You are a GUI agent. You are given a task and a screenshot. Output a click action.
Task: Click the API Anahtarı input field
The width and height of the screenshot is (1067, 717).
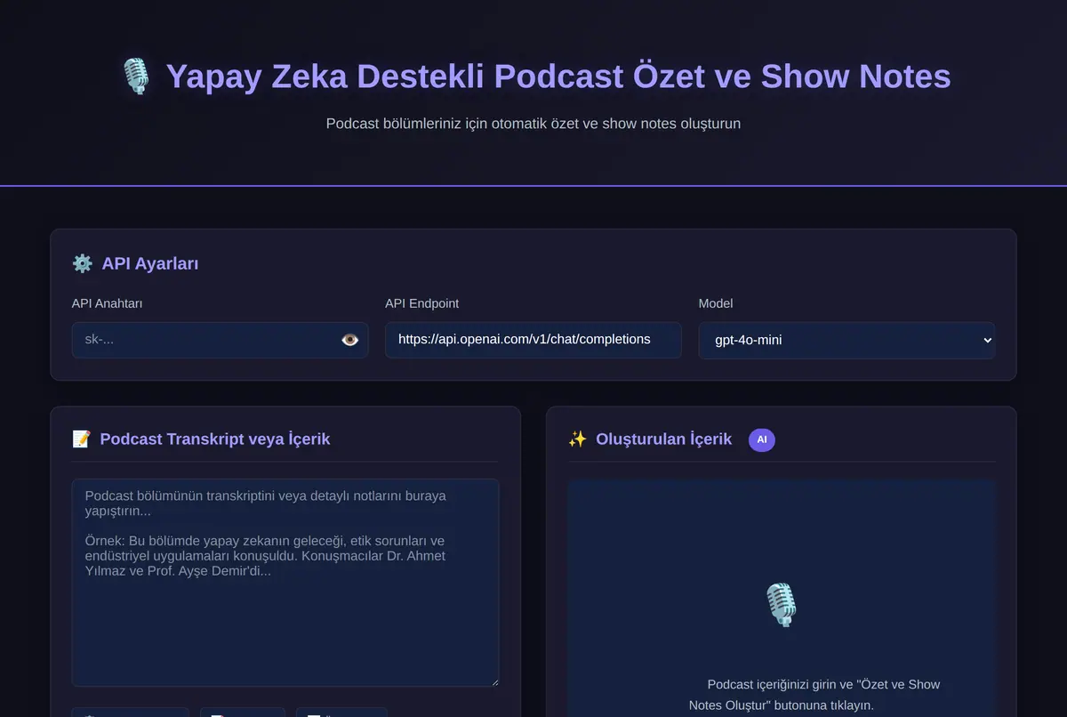point(221,340)
